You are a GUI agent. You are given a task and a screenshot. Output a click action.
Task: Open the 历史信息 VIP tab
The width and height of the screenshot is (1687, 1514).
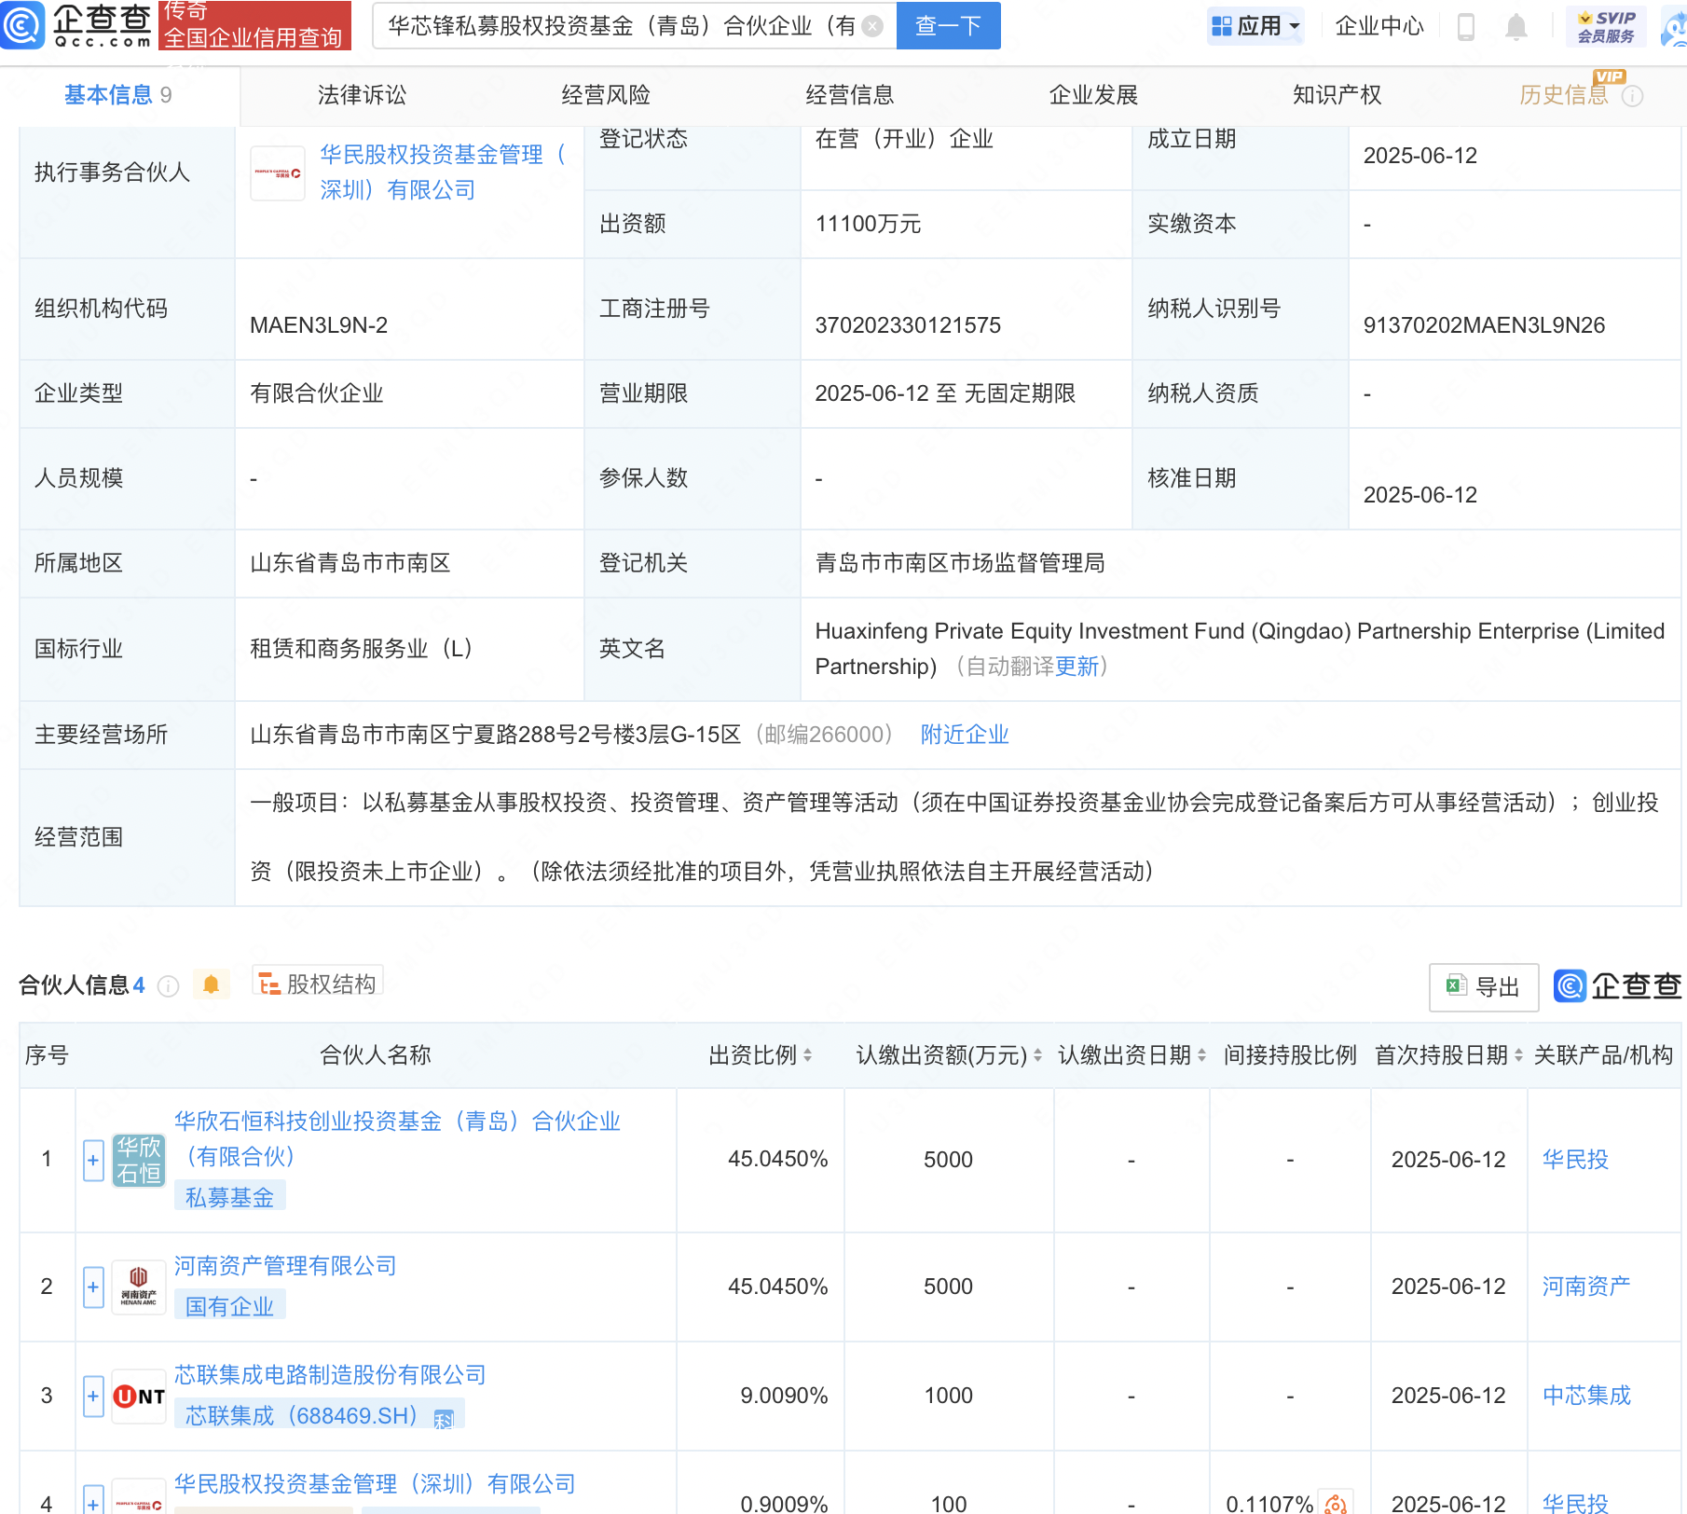[x=1564, y=95]
